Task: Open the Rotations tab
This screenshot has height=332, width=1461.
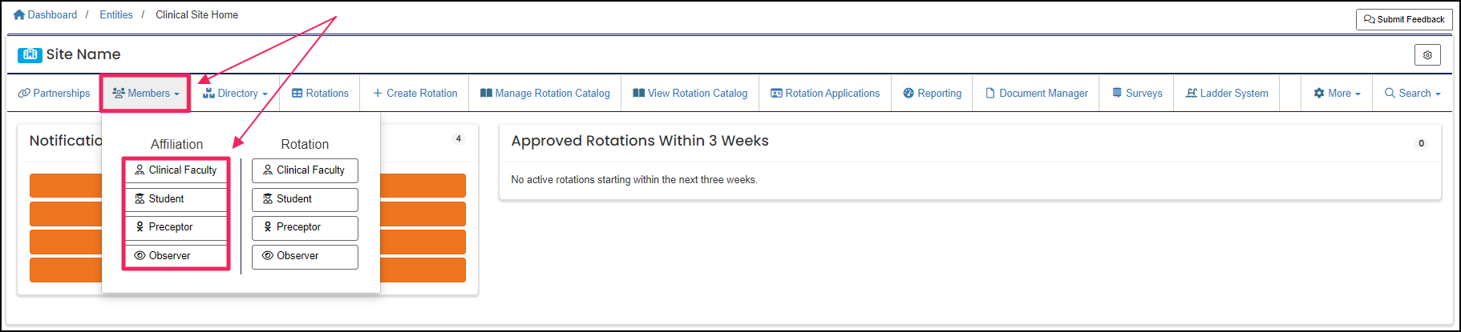Action: pos(320,93)
